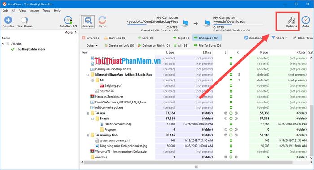Image resolution: width=314 pixels, height=170 pixels.
Task: Toggle AutoRun ON clock icon
Action: tap(68, 20)
